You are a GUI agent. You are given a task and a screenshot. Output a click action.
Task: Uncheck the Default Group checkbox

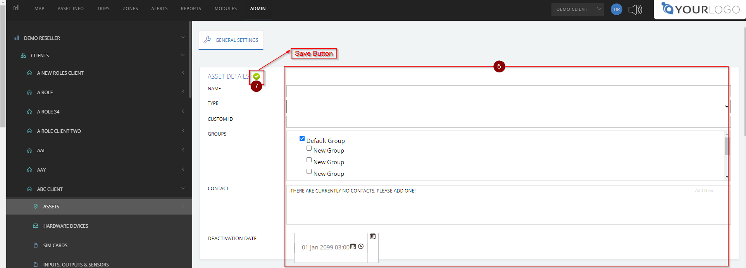[x=302, y=138]
